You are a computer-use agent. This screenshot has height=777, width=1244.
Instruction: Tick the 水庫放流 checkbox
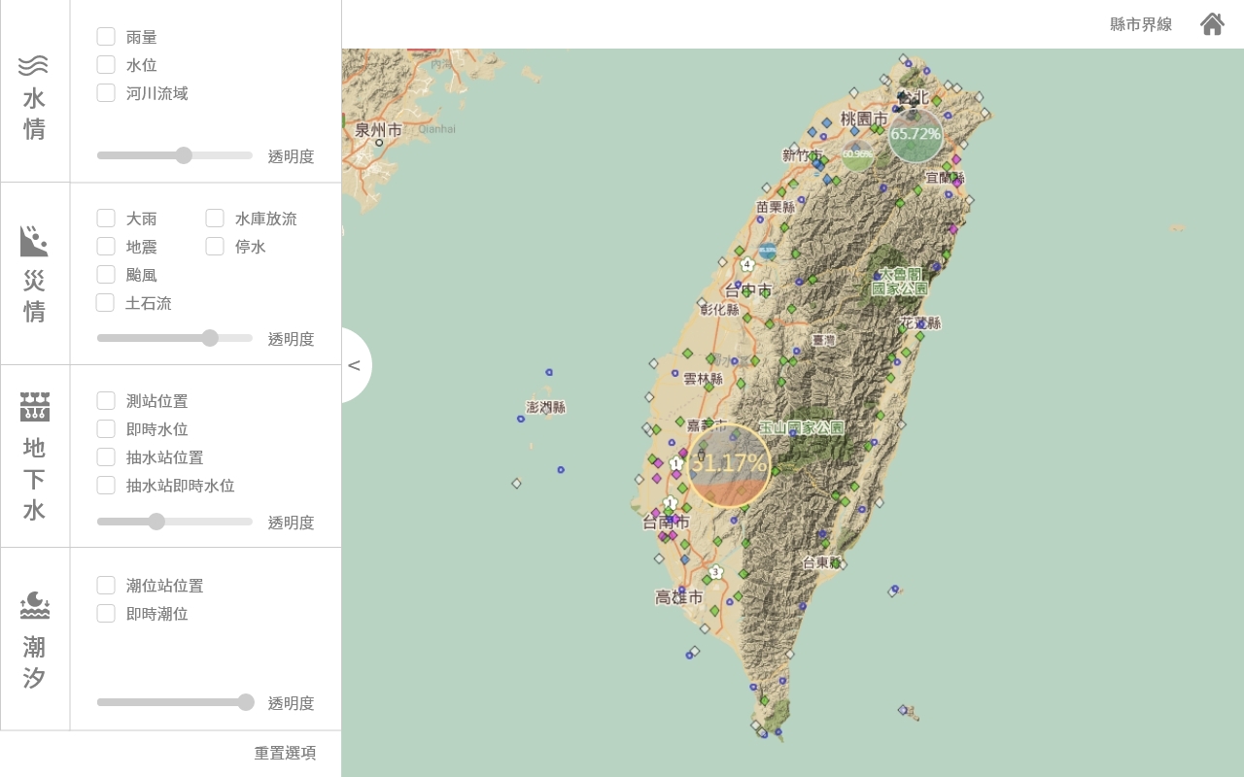215,219
